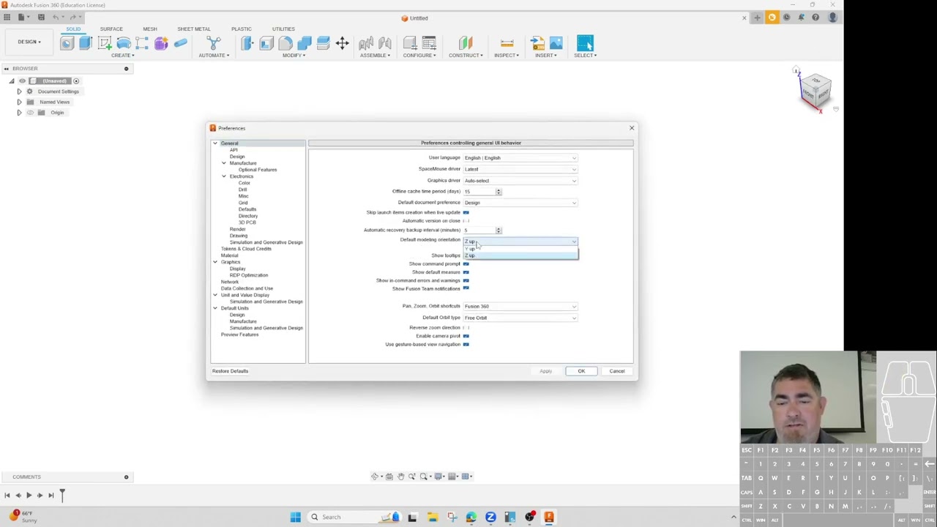Open the Help question mark icon
The image size is (937, 527).
pyautogui.click(x=815, y=18)
